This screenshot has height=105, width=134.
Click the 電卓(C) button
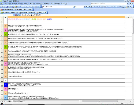click(x=40, y=13)
